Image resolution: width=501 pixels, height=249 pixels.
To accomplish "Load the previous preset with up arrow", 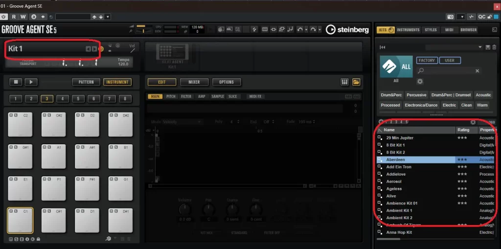I will pyautogui.click(x=94, y=17).
